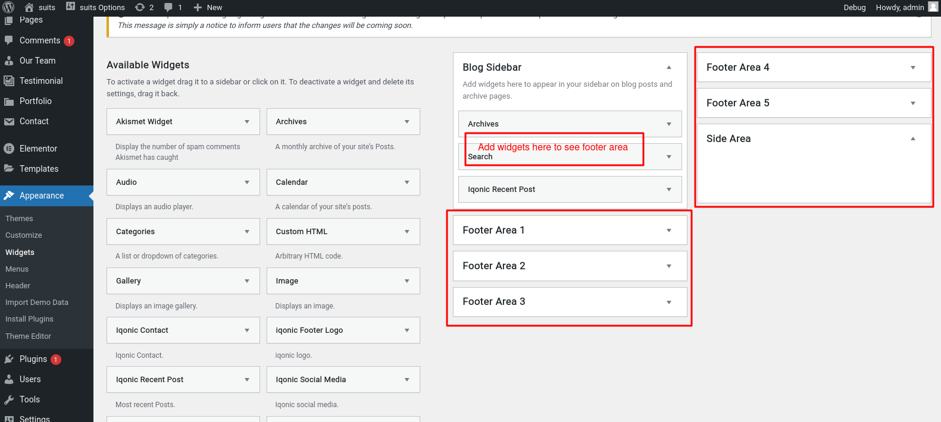The image size is (941, 422).
Task: Open the Themes submenu item
Action: 19,219
